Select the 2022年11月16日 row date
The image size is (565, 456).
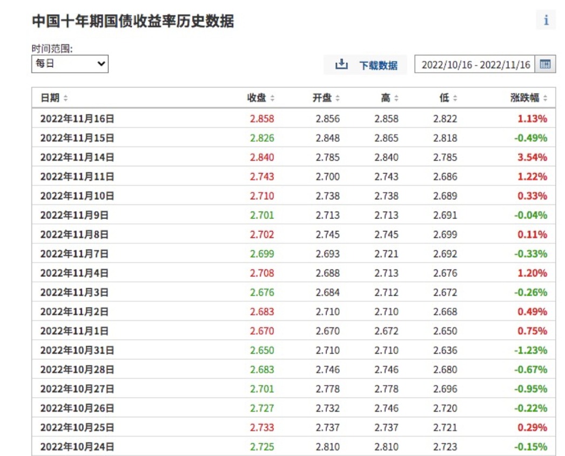pyautogui.click(x=77, y=118)
